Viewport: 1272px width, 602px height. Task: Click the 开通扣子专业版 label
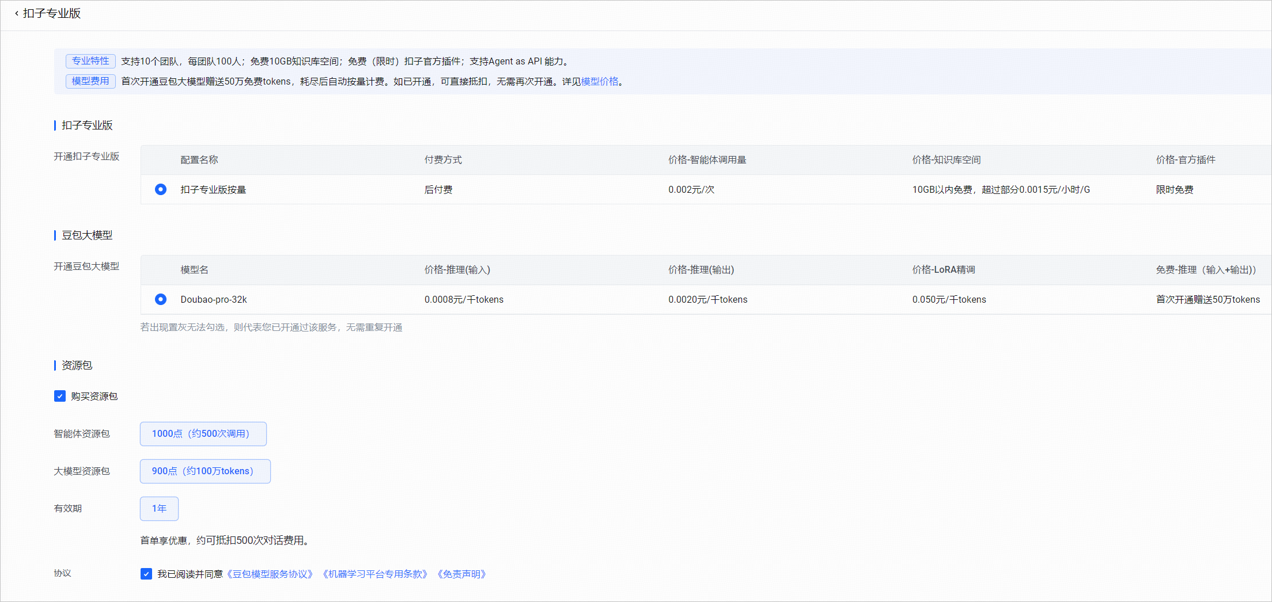[x=86, y=157]
